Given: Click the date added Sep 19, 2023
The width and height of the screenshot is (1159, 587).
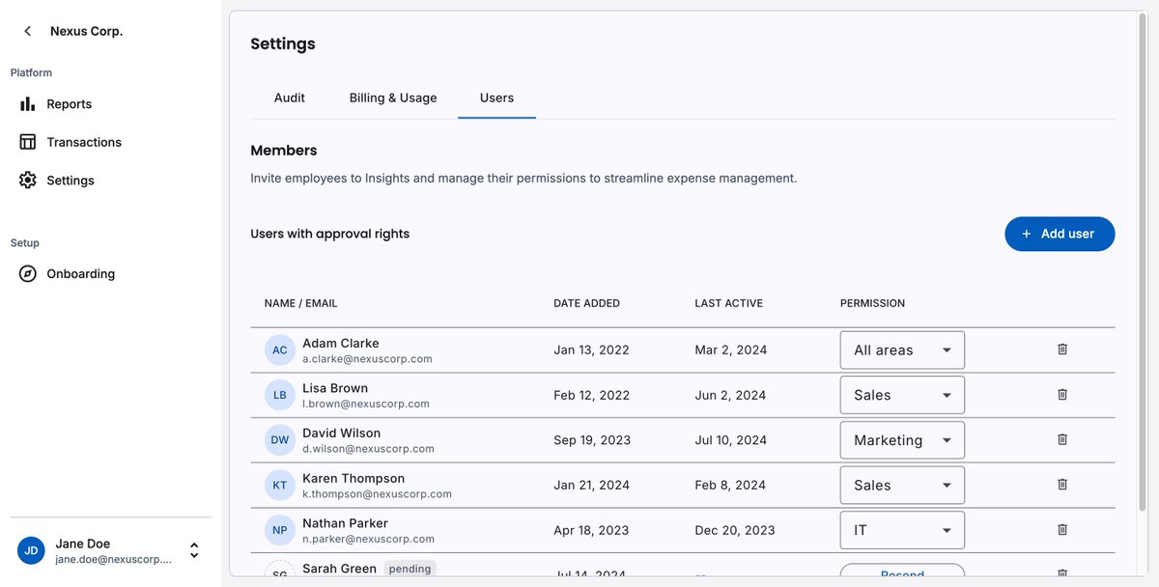Looking at the screenshot, I should (x=592, y=440).
